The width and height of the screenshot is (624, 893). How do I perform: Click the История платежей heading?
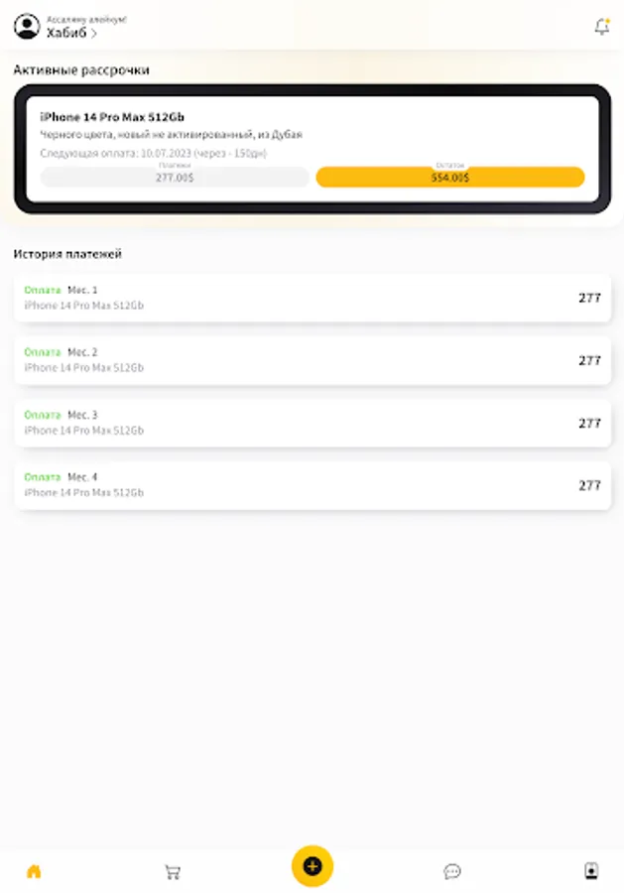[x=67, y=254]
